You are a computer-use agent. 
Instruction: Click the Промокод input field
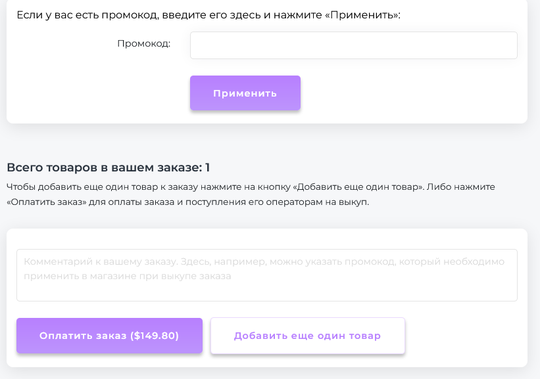353,45
